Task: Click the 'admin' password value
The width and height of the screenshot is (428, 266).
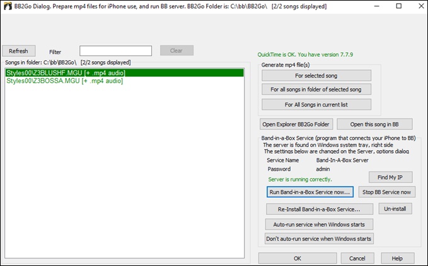Action: [x=323, y=169]
